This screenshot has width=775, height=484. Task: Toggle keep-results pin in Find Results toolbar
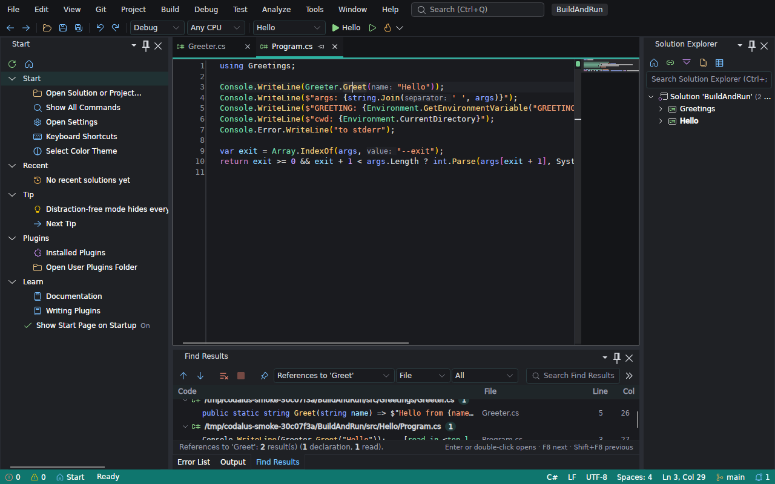click(265, 376)
